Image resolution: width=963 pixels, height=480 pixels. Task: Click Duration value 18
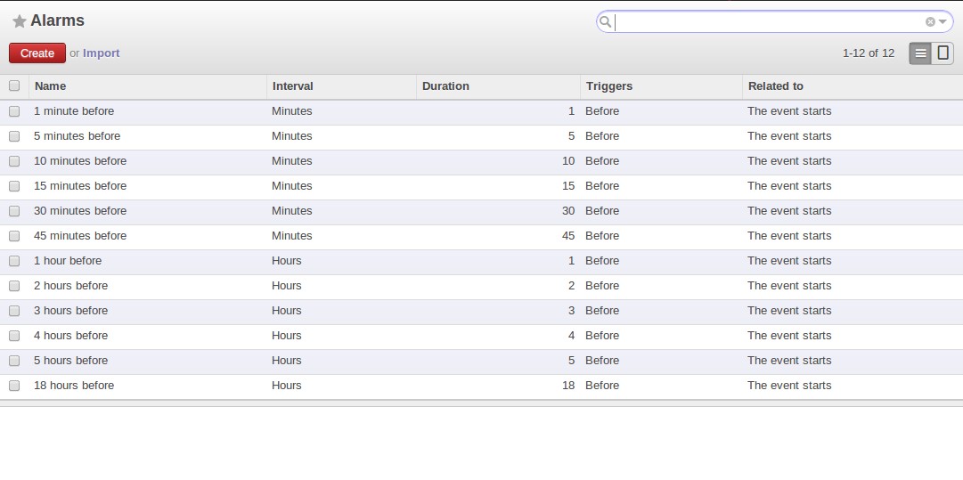coord(568,386)
